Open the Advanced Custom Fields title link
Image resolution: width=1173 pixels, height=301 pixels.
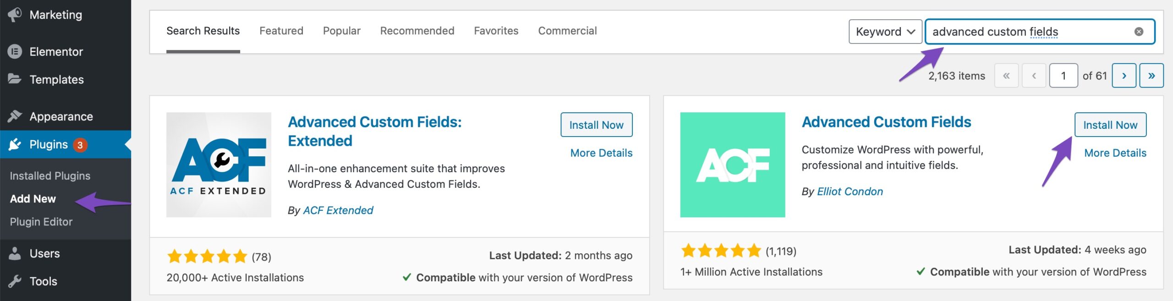pyautogui.click(x=886, y=122)
